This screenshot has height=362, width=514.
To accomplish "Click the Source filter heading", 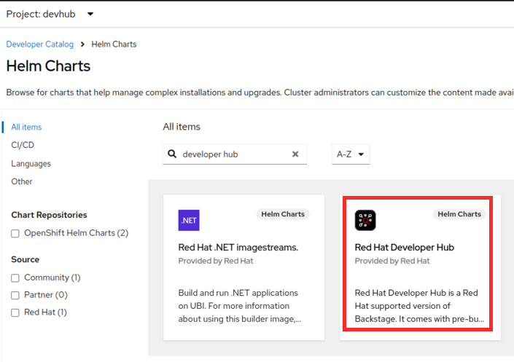I will click(26, 259).
